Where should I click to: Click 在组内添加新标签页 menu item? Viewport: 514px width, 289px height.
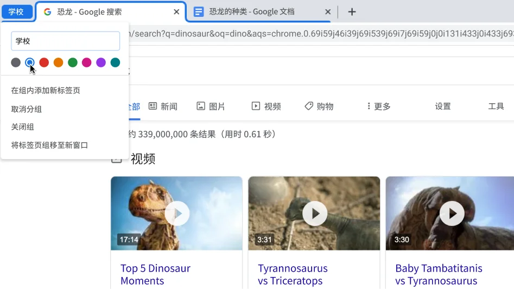[46, 91]
